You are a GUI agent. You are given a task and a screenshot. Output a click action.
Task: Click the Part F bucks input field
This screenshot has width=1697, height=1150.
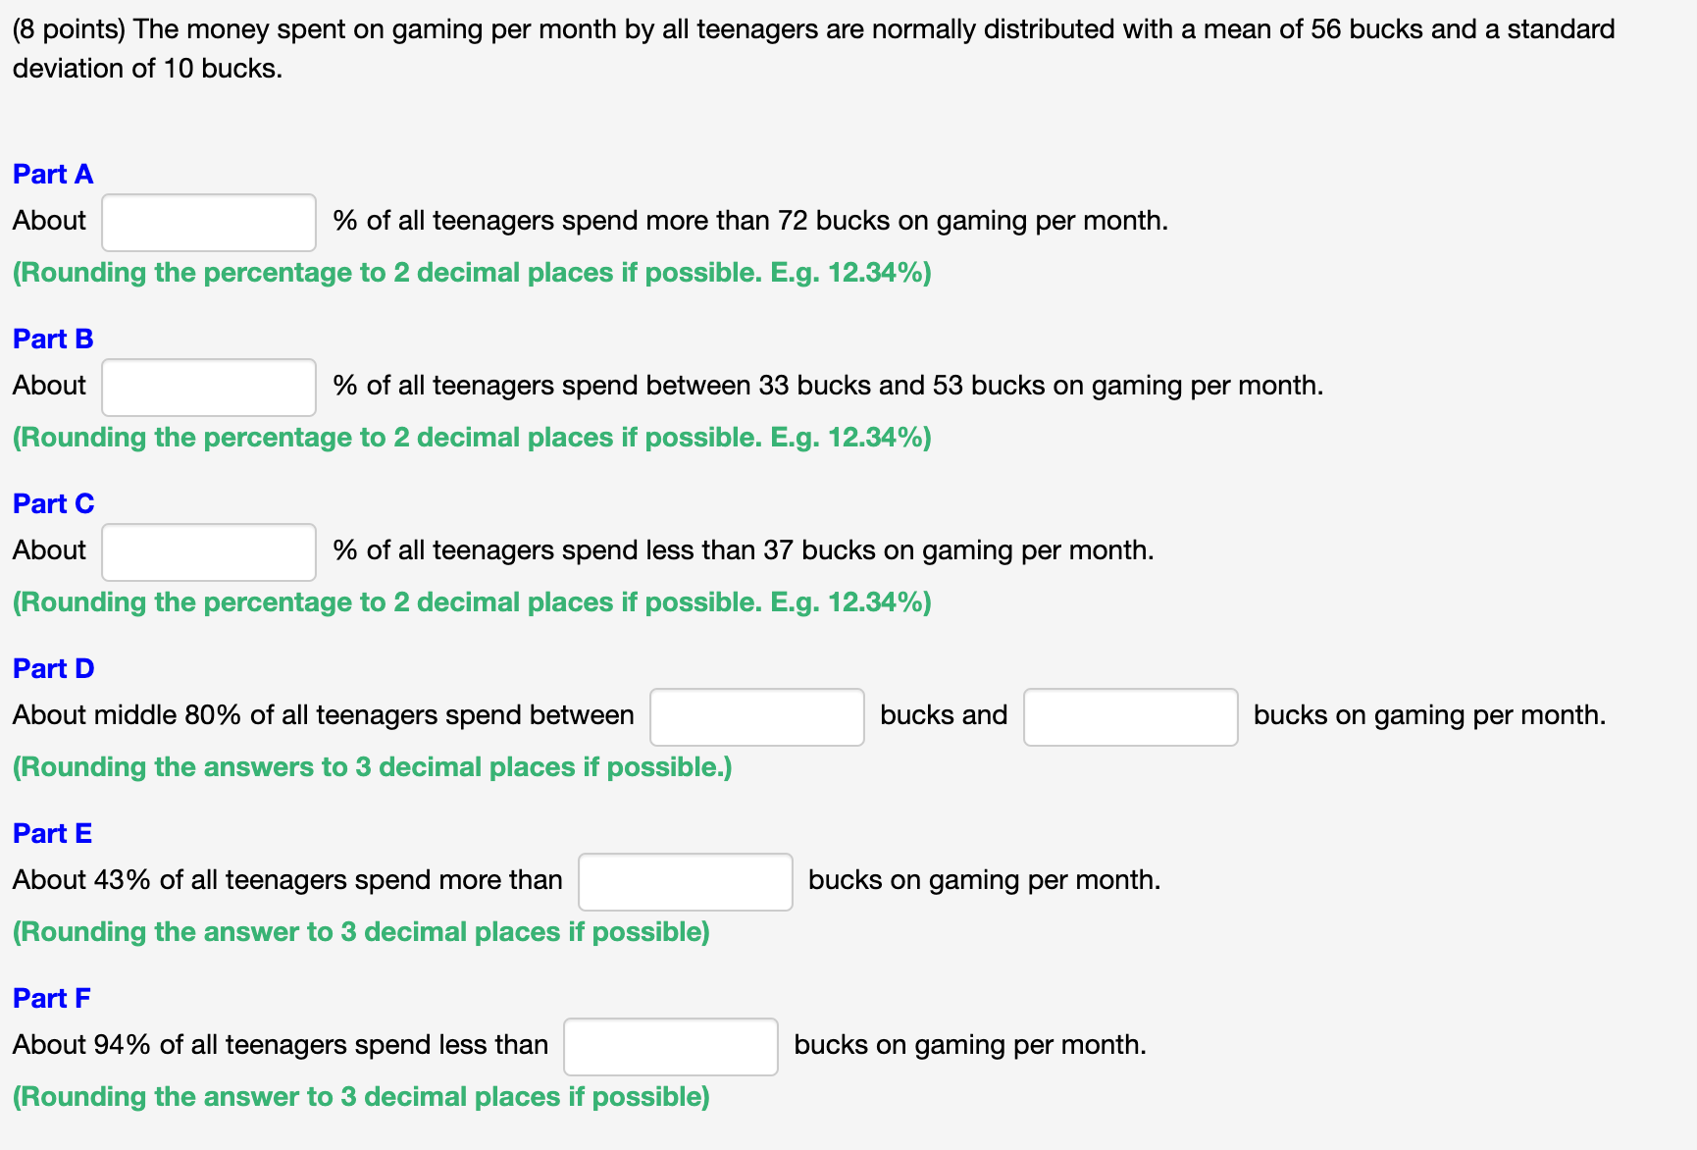pos(670,1047)
